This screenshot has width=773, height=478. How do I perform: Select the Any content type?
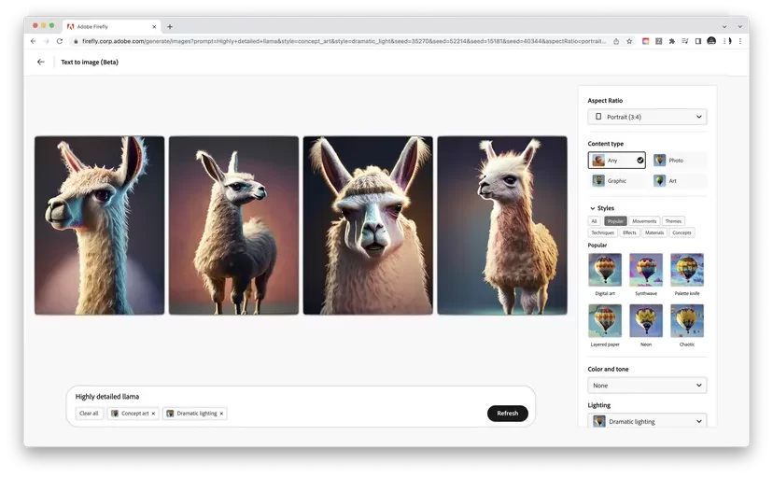[616, 161]
